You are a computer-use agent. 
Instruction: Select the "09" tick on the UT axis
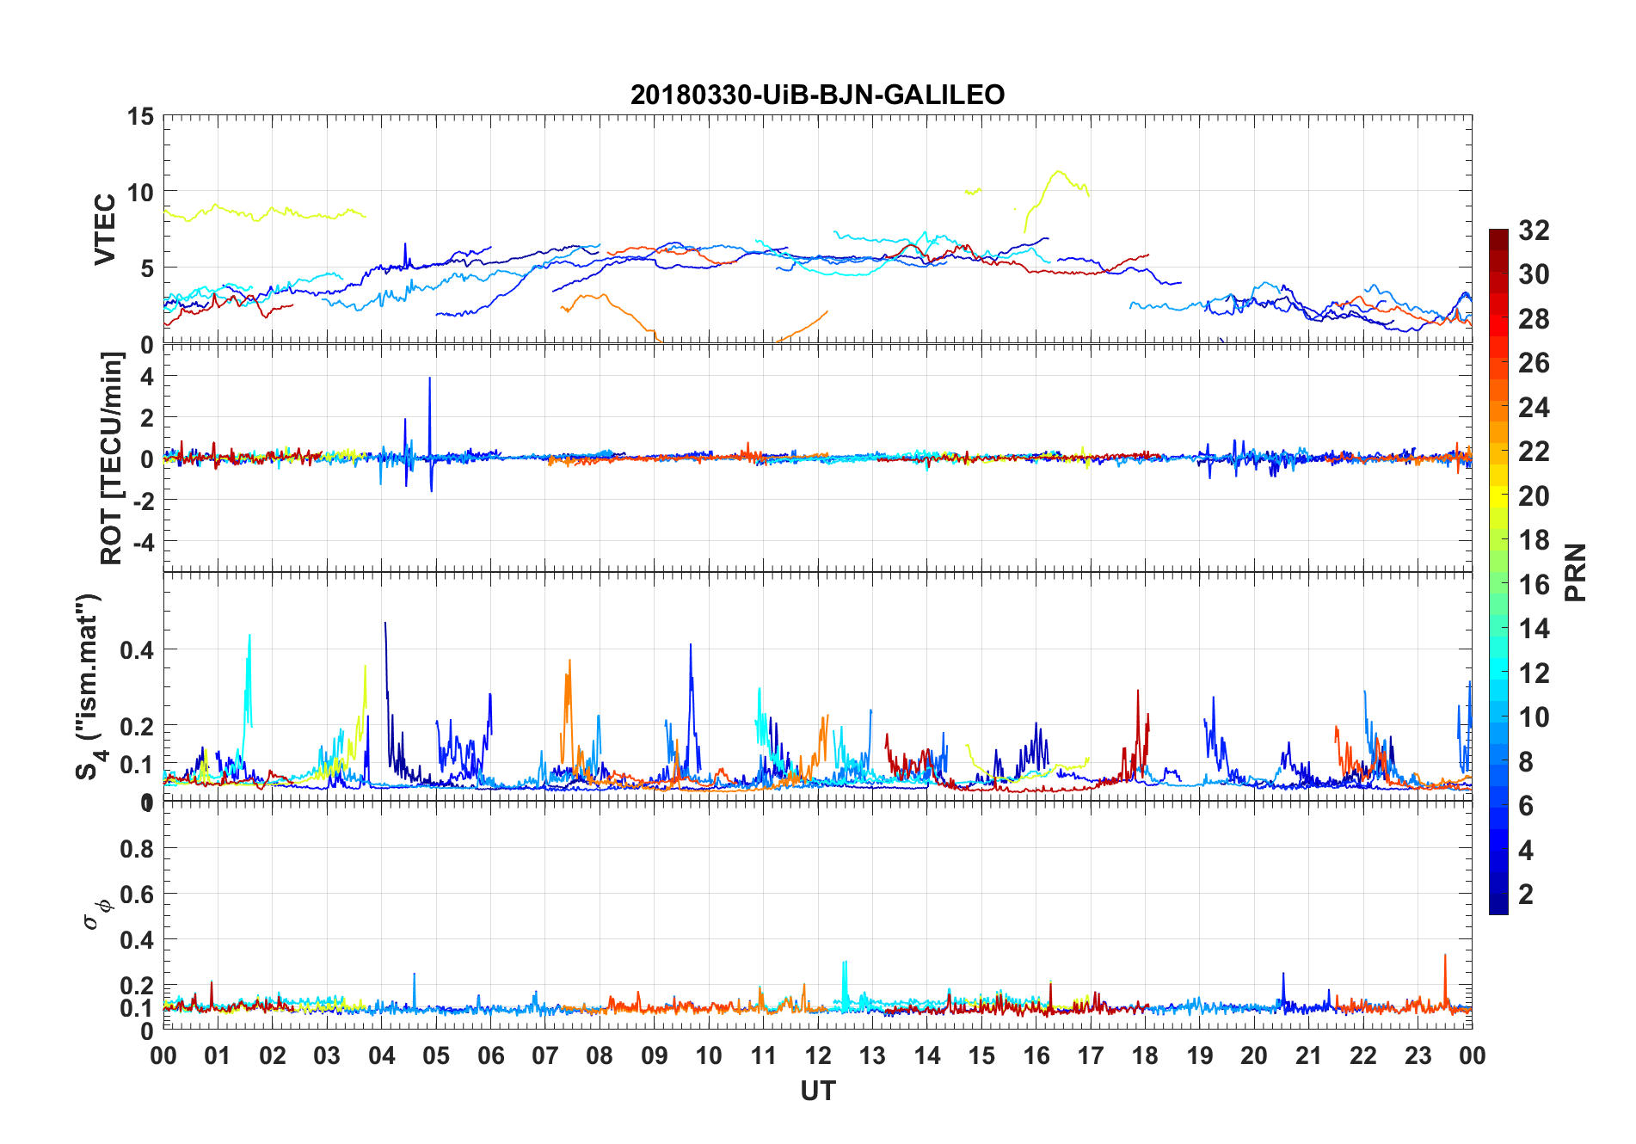point(654,1055)
